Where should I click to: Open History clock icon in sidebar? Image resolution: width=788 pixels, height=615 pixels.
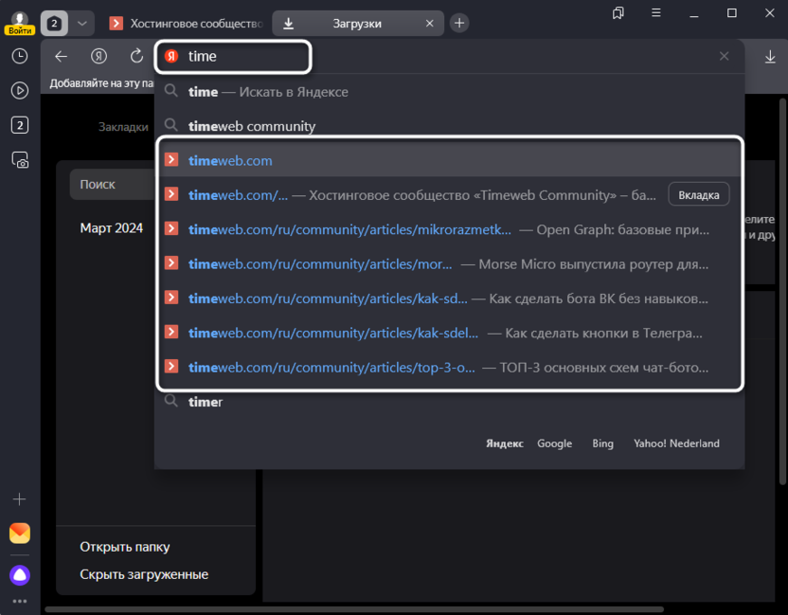click(20, 56)
